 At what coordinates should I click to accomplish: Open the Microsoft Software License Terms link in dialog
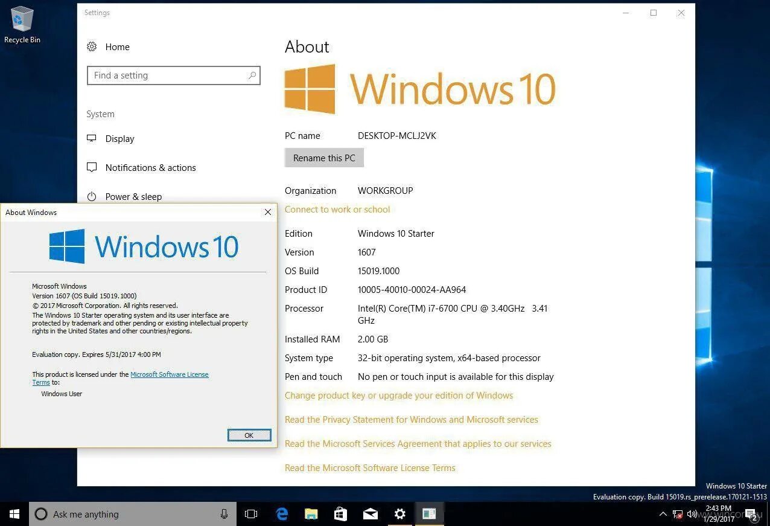(x=170, y=374)
